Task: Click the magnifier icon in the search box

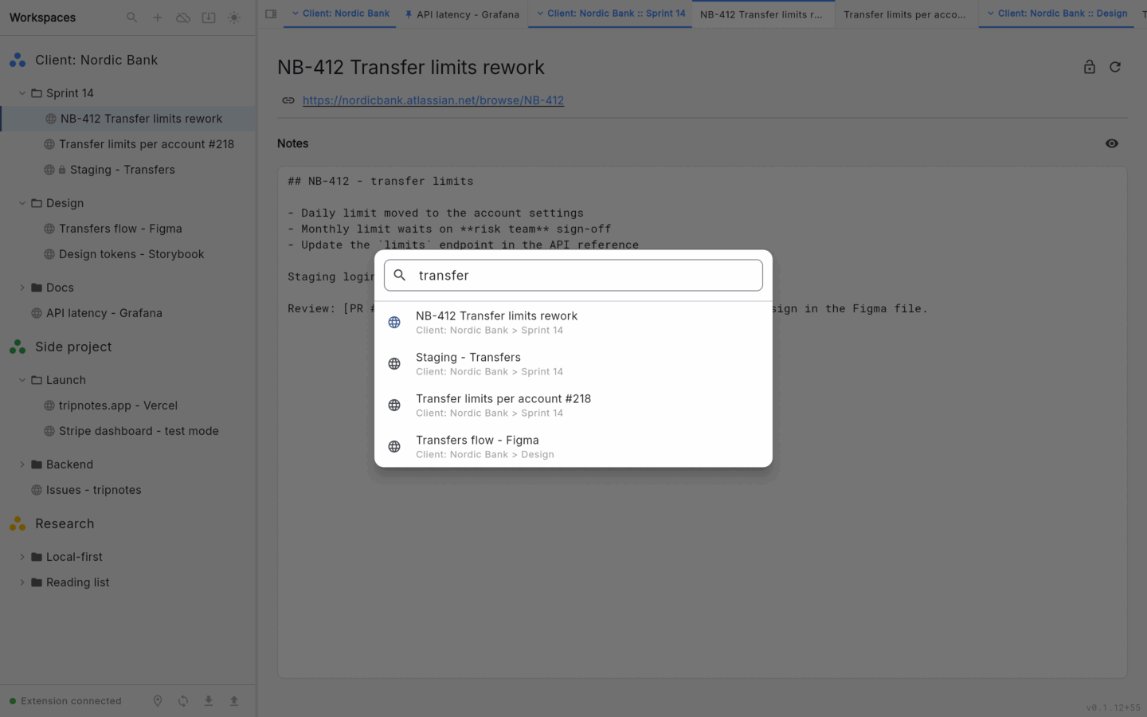Action: [x=400, y=275]
